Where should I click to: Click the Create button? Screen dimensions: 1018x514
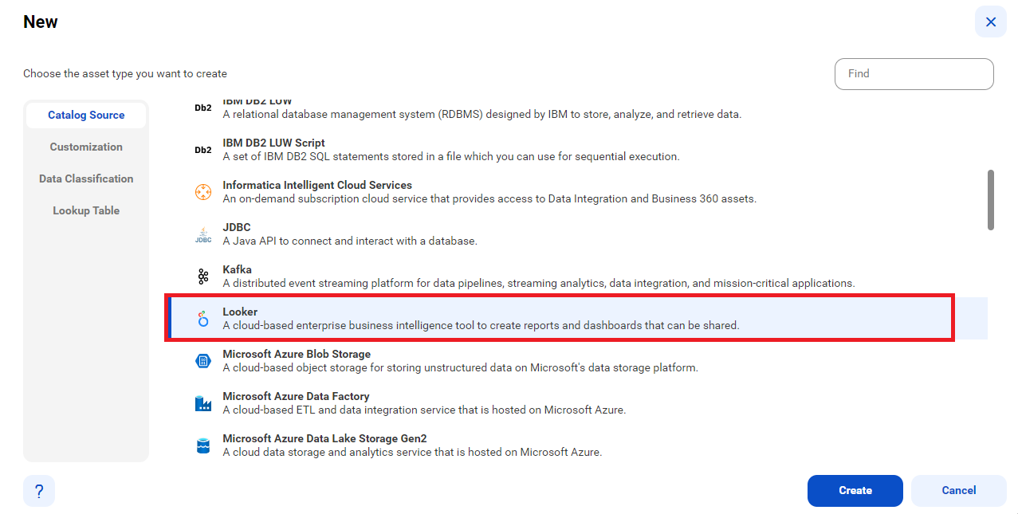point(855,491)
